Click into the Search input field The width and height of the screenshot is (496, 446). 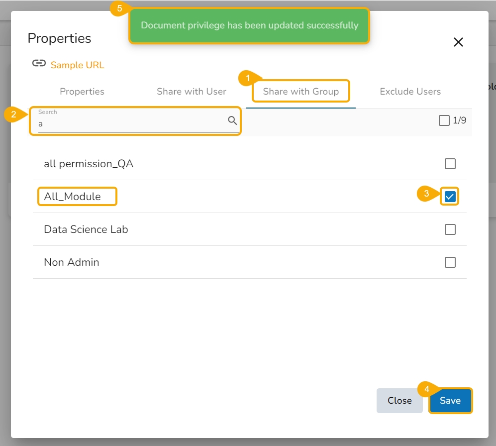click(x=129, y=124)
